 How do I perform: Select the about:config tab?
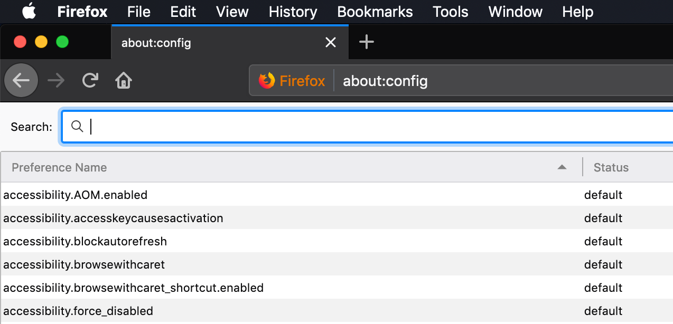pos(211,43)
